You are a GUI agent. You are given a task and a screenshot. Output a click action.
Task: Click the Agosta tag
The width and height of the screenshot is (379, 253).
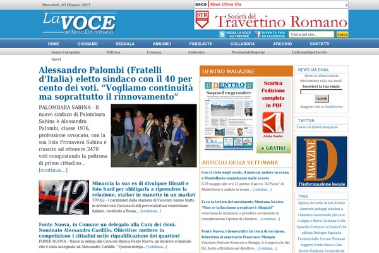tap(303, 202)
